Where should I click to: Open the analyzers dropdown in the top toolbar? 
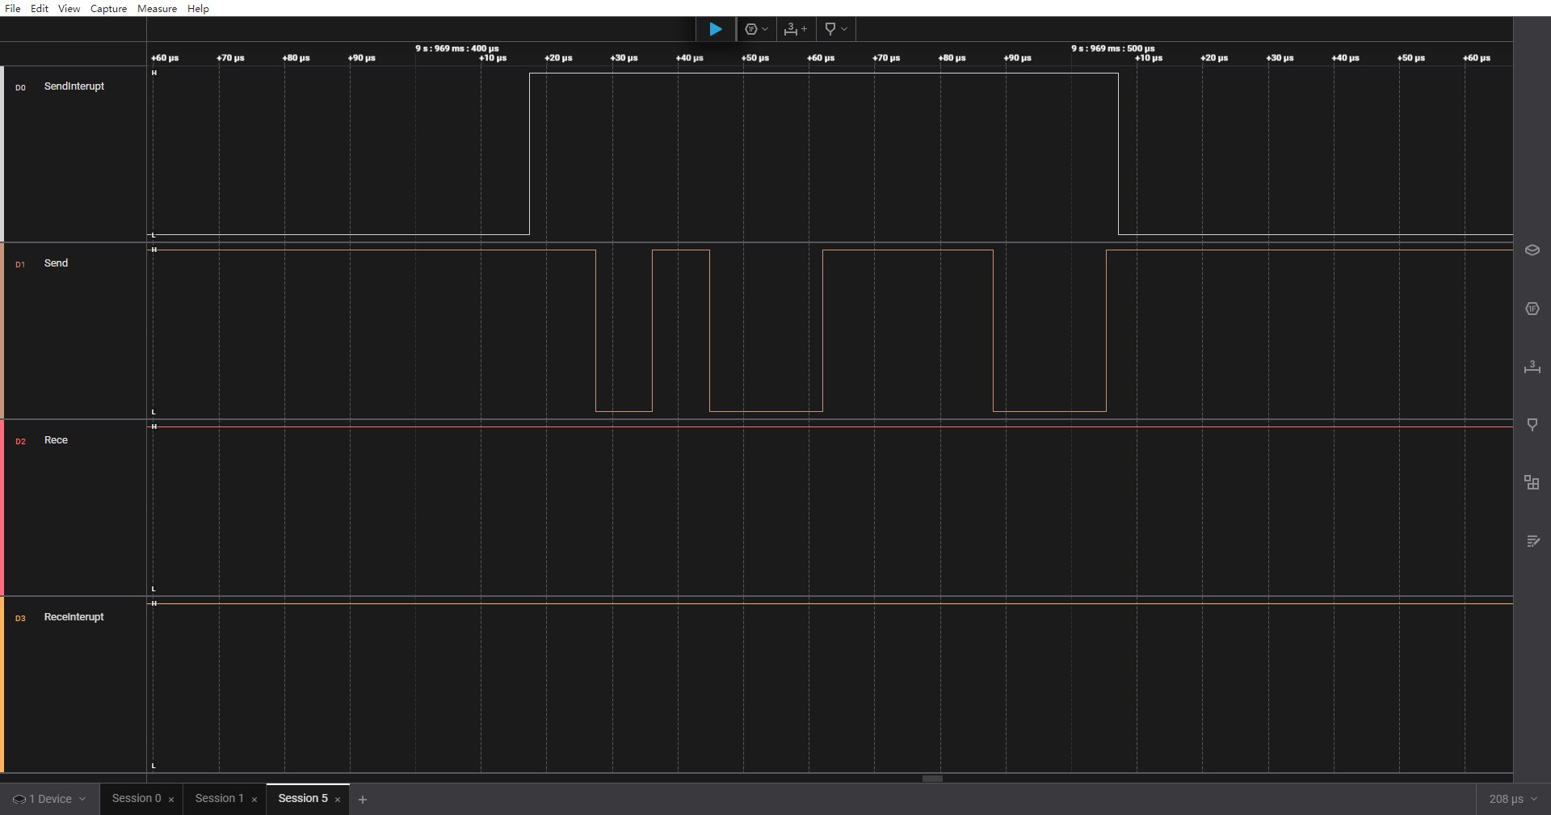click(x=756, y=29)
